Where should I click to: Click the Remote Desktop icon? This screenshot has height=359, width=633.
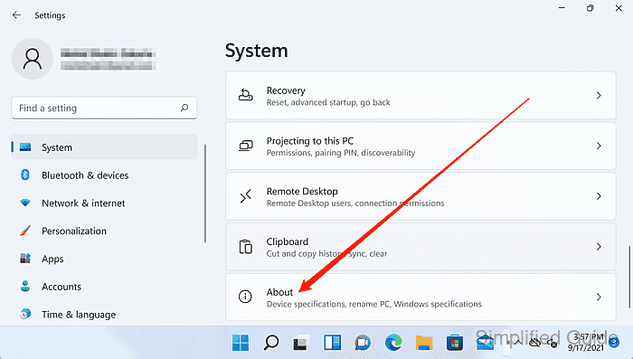point(245,196)
